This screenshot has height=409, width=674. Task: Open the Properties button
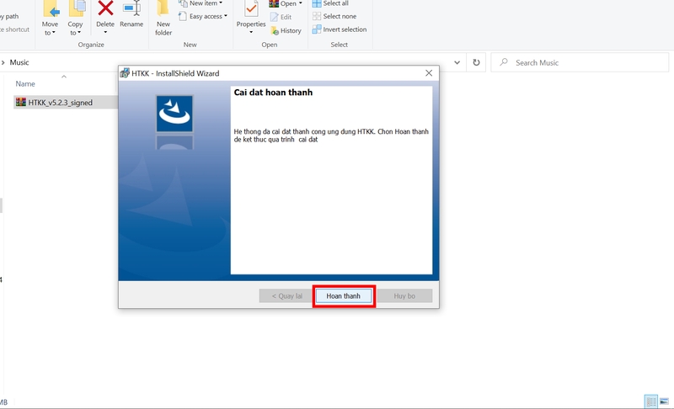[251, 14]
